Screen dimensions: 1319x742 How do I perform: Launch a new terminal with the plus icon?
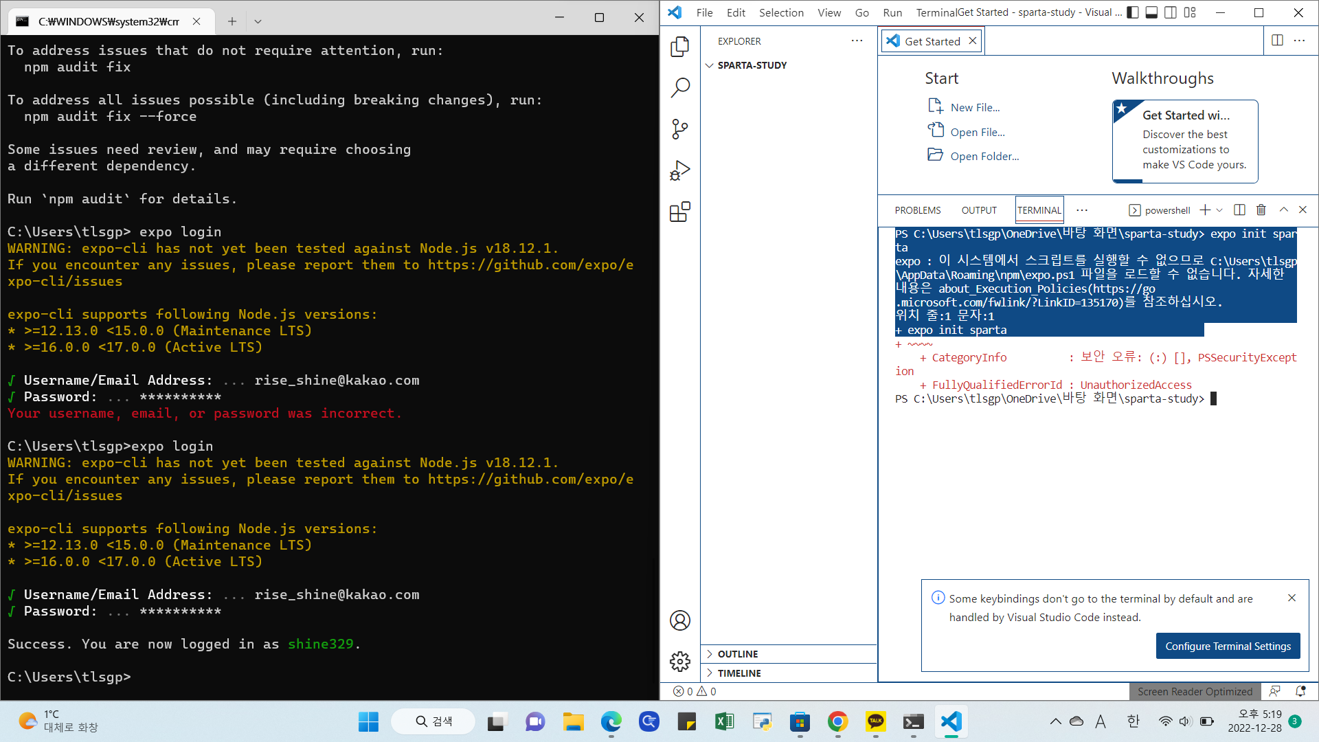[x=1205, y=210]
